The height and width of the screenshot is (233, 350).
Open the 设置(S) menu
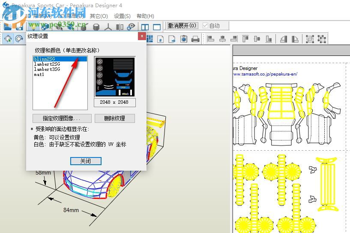point(122,16)
